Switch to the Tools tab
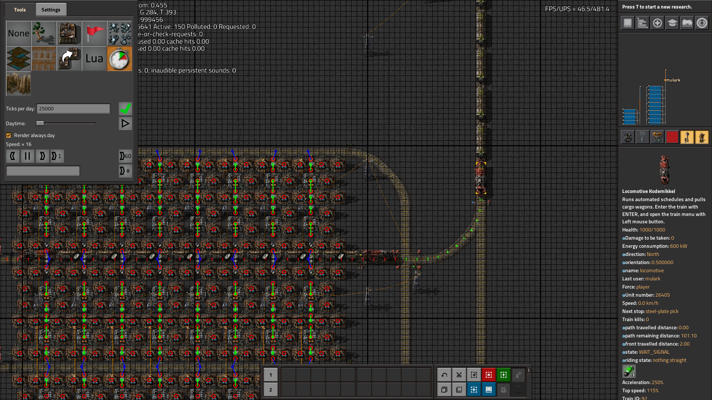Viewport: 712px width, 400px height. click(20, 10)
